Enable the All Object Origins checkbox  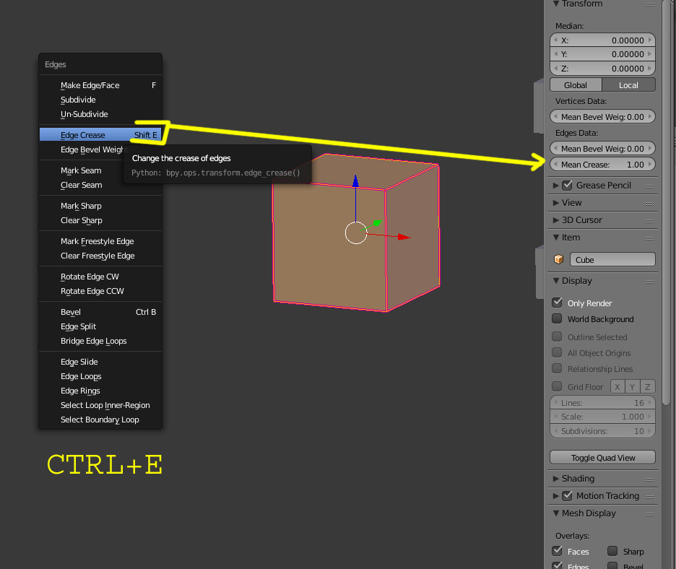click(557, 352)
